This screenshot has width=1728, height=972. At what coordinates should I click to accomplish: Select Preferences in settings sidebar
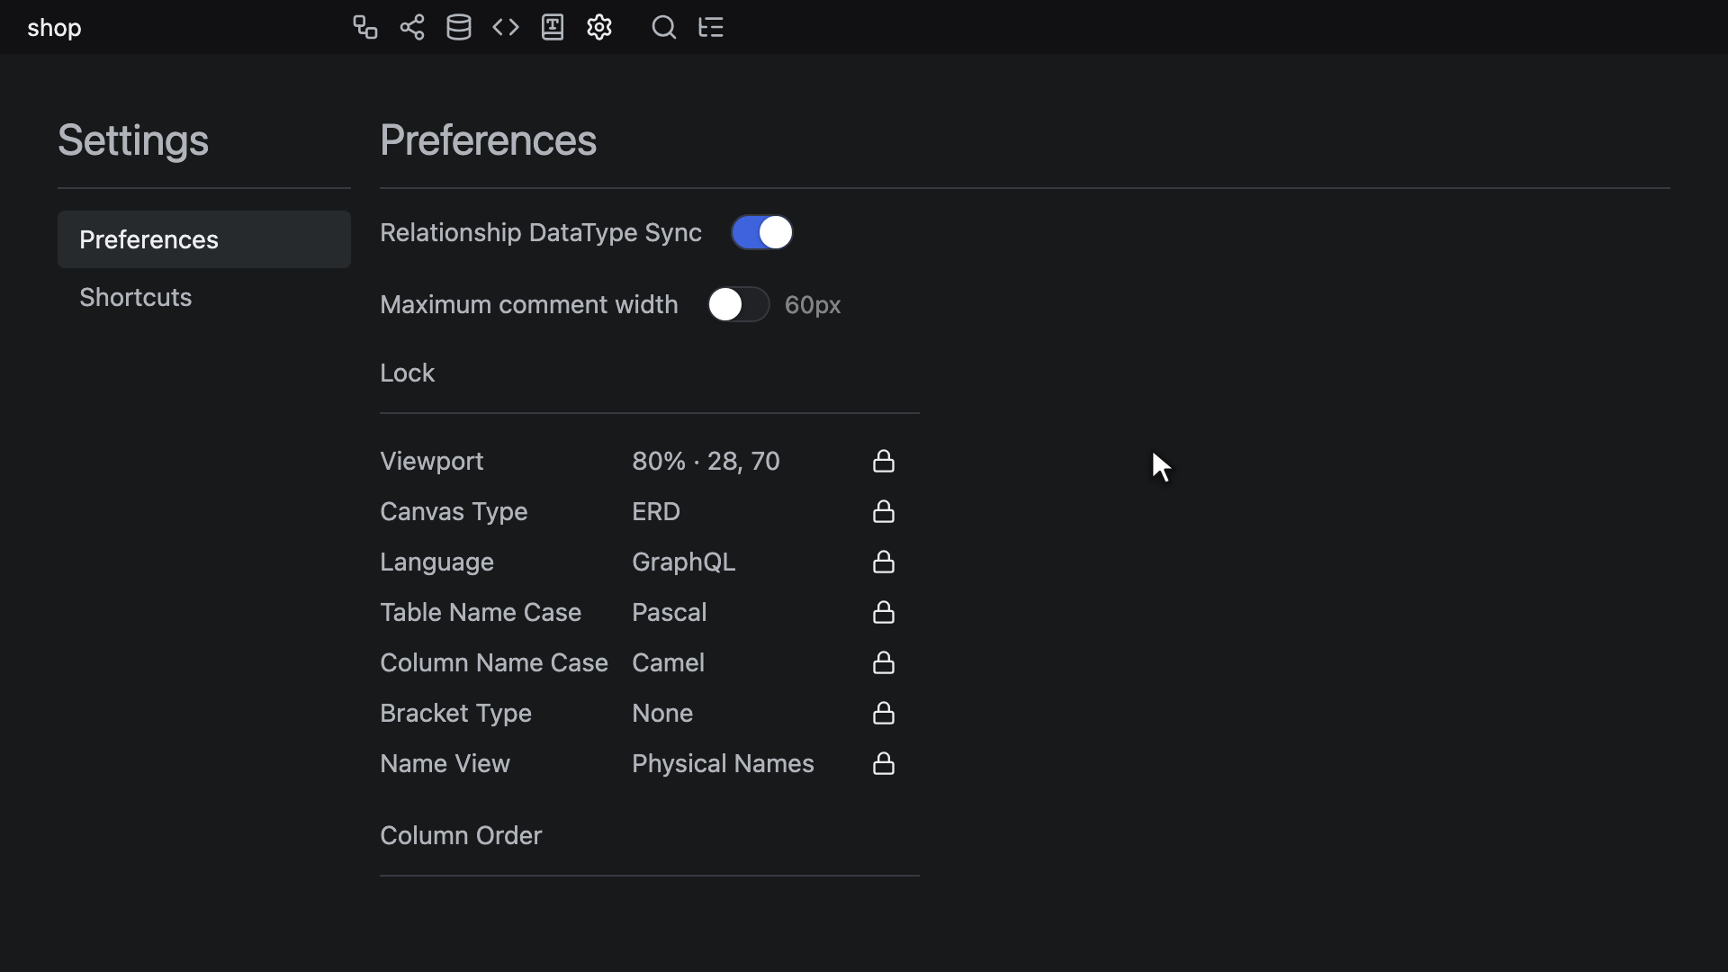pos(204,239)
